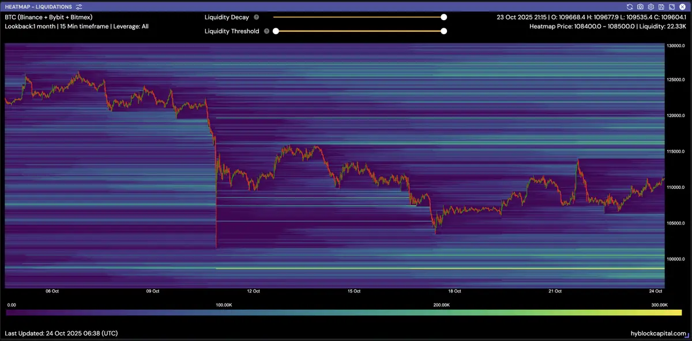
Task: Click the save floppy disk icon
Action: point(661,7)
